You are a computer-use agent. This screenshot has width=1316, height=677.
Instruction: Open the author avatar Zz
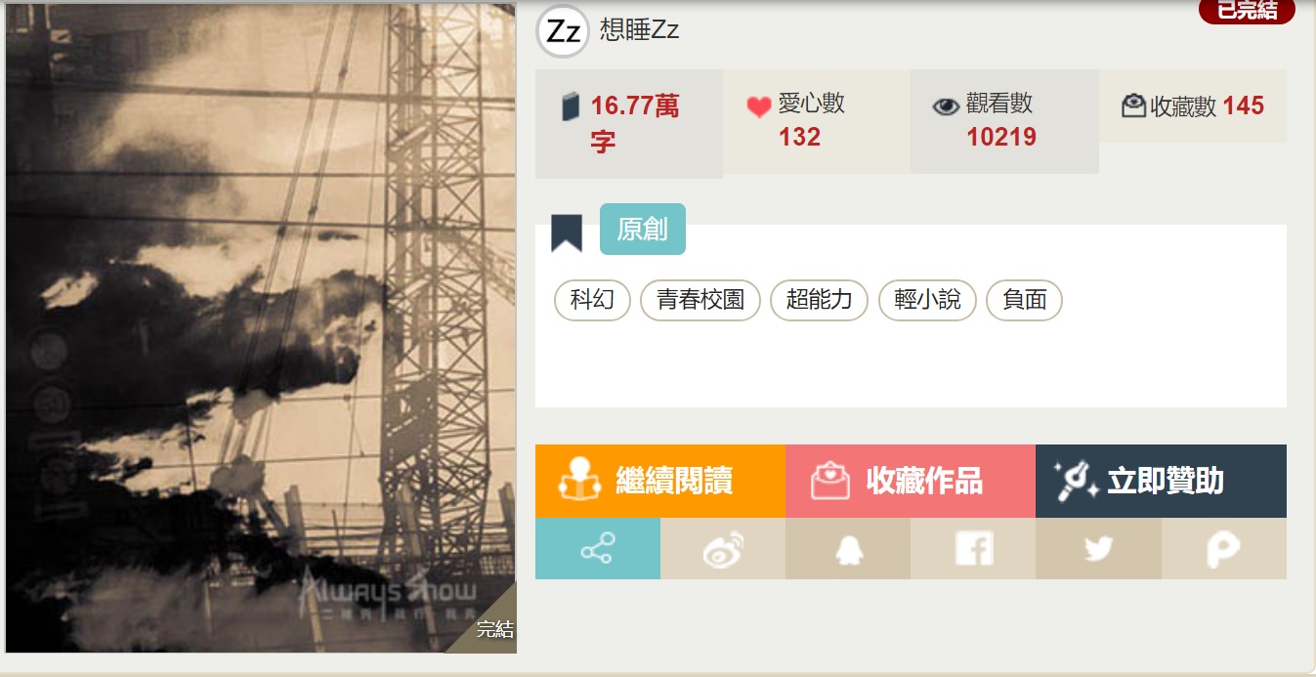(563, 31)
